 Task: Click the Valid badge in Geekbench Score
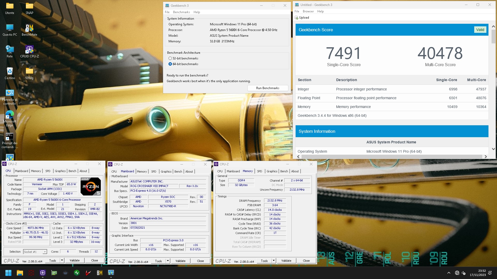click(x=480, y=30)
